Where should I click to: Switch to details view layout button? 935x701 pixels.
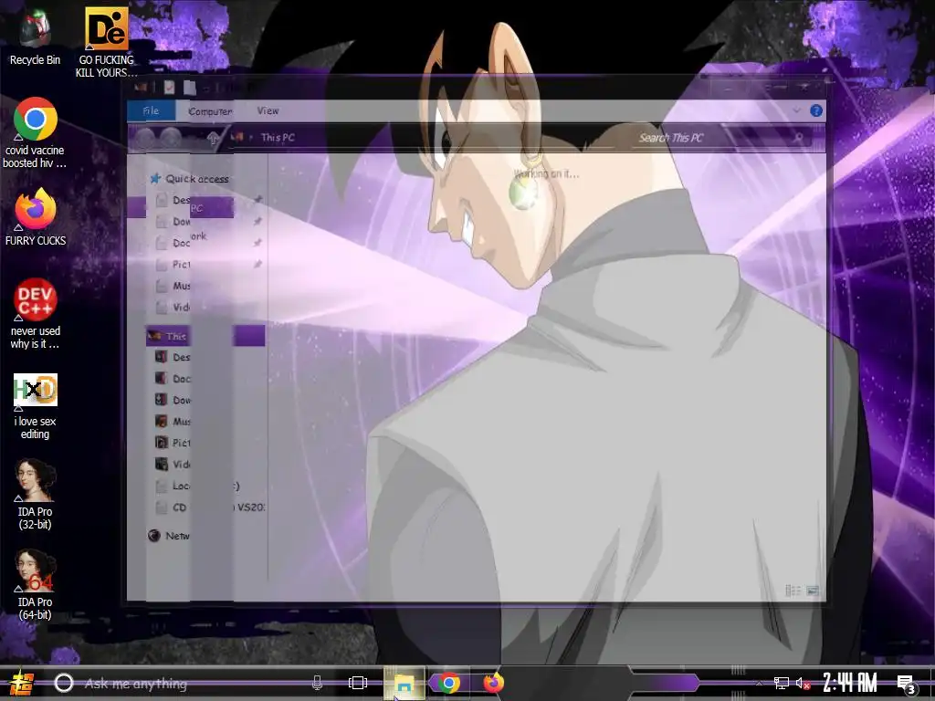click(793, 591)
